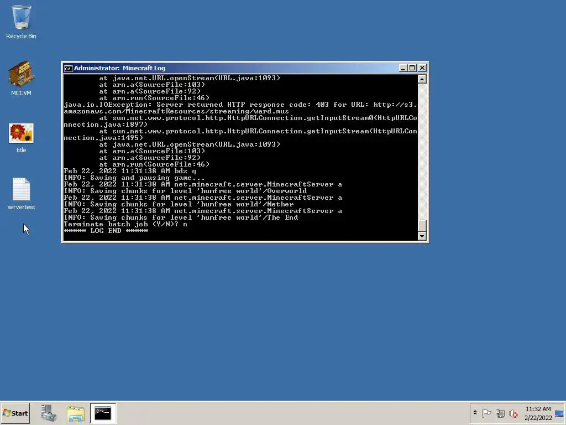Select the servertest text file icon
This screenshot has height=425, width=566.
(x=21, y=194)
